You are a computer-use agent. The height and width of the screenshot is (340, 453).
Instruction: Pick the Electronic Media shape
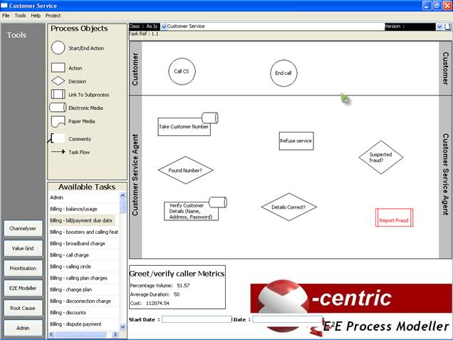pyautogui.click(x=58, y=108)
